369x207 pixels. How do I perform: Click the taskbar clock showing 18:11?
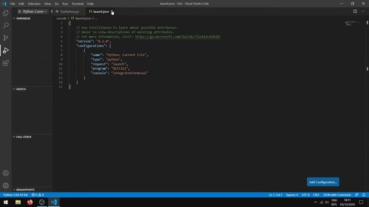coord(347,202)
